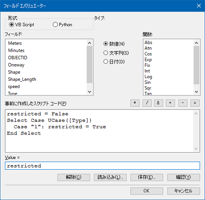Screen dimensions: 205x200
Task: Pick the Fix function
Action: [147, 65]
